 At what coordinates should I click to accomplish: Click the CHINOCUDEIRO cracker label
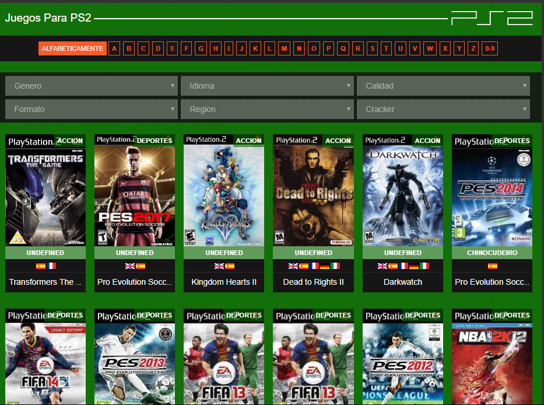click(x=492, y=253)
